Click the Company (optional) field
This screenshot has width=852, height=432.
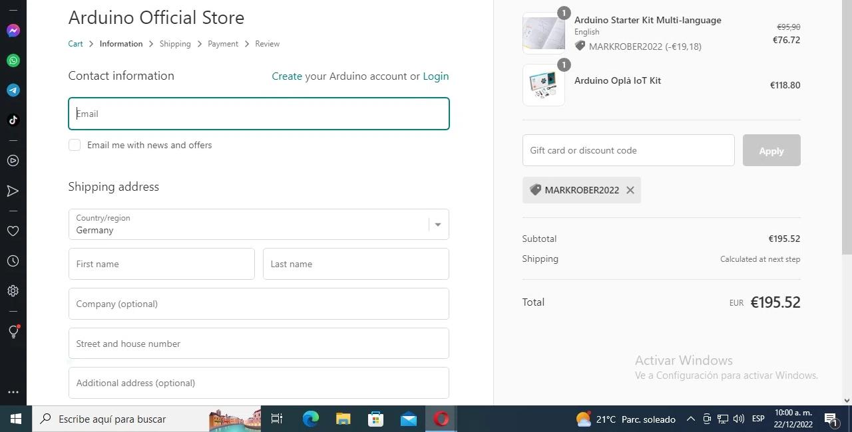[x=259, y=304]
